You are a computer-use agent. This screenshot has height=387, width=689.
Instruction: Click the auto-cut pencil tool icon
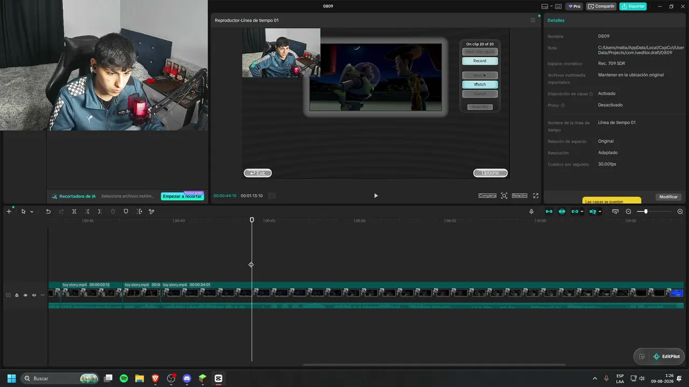[151, 212]
